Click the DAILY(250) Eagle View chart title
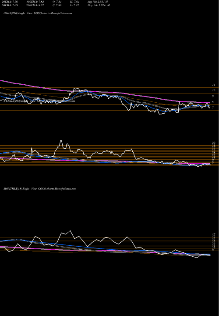219x316 pixels. (x=38, y=13)
